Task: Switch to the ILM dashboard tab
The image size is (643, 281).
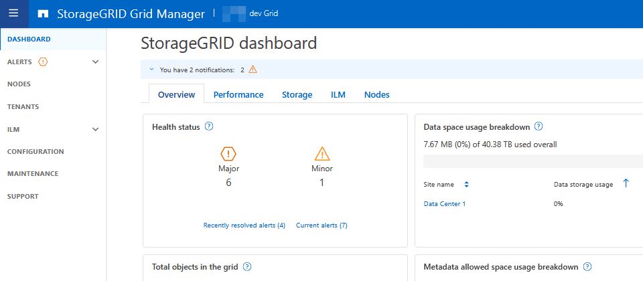Action: (x=338, y=94)
